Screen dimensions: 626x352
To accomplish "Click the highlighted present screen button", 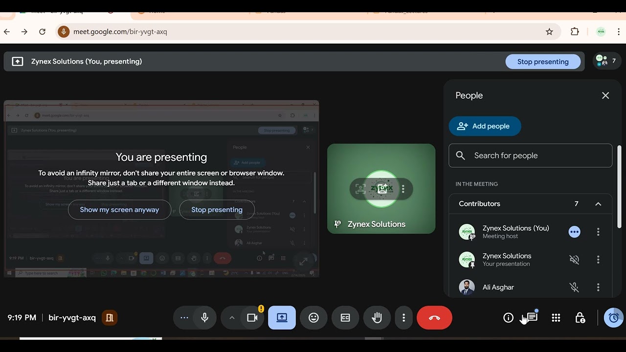I will pos(282,318).
